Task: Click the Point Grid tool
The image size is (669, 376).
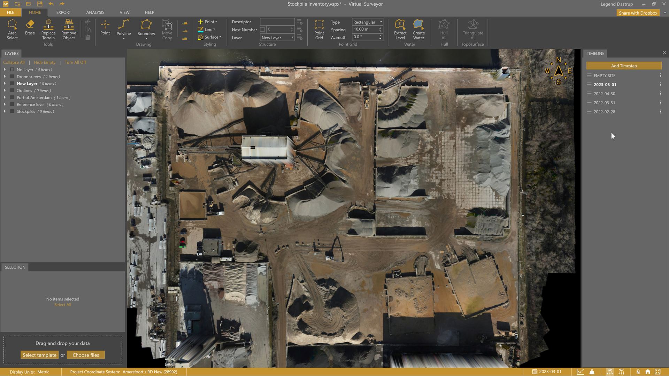Action: tap(319, 29)
